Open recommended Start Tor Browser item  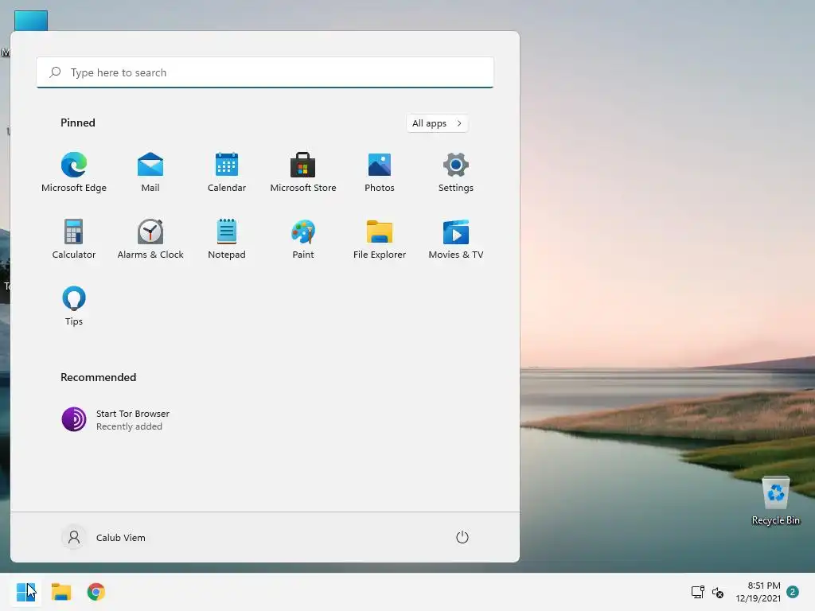[115, 419]
